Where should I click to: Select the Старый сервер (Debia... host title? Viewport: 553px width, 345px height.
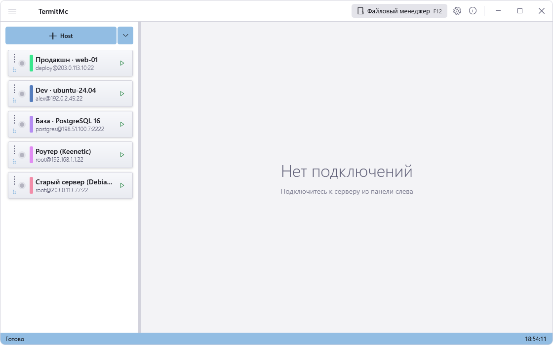74,182
